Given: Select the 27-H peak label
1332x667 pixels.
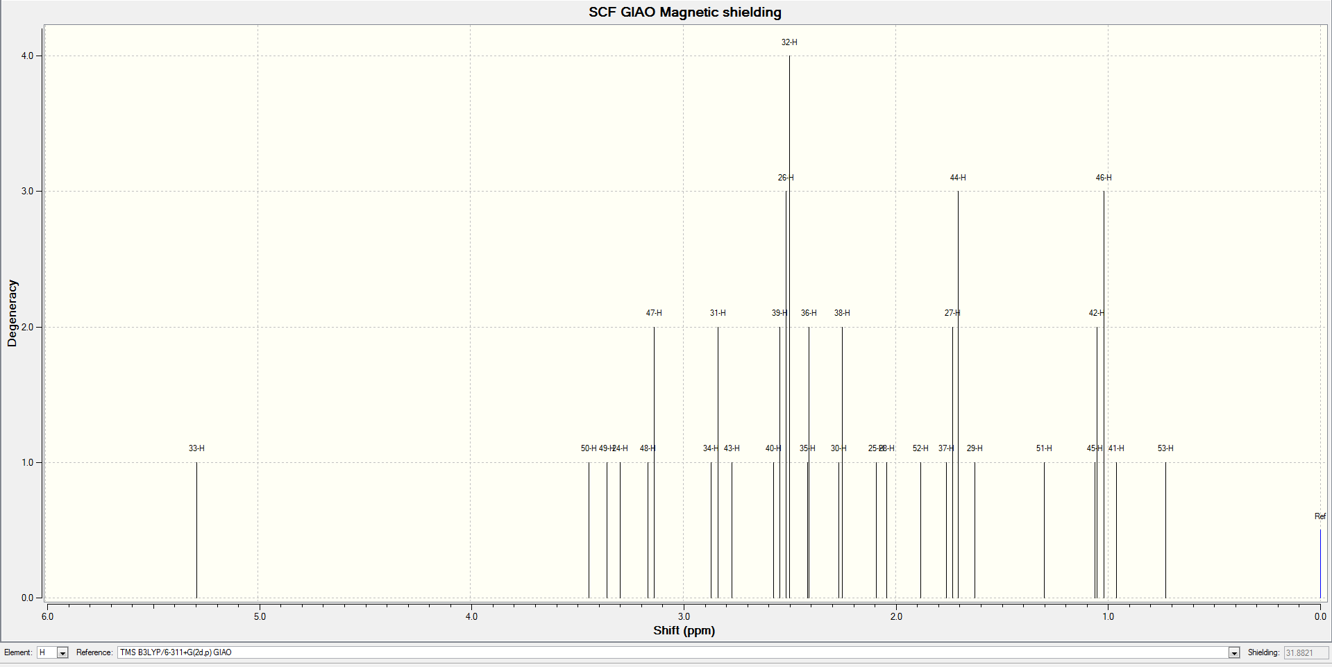Looking at the screenshot, I should pyautogui.click(x=952, y=313).
